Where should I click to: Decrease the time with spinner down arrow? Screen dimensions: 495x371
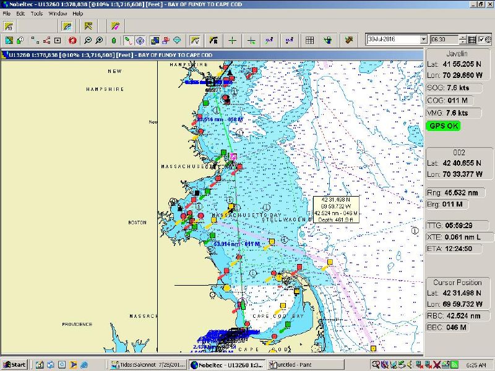[x=463, y=42]
